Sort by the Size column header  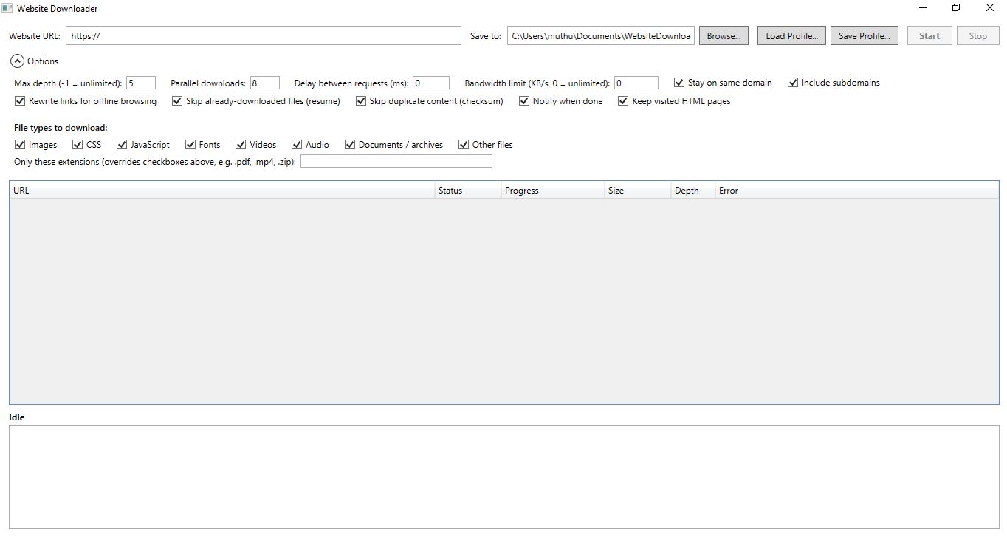click(x=638, y=191)
